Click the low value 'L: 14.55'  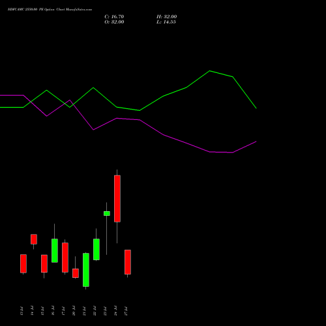click(166, 22)
